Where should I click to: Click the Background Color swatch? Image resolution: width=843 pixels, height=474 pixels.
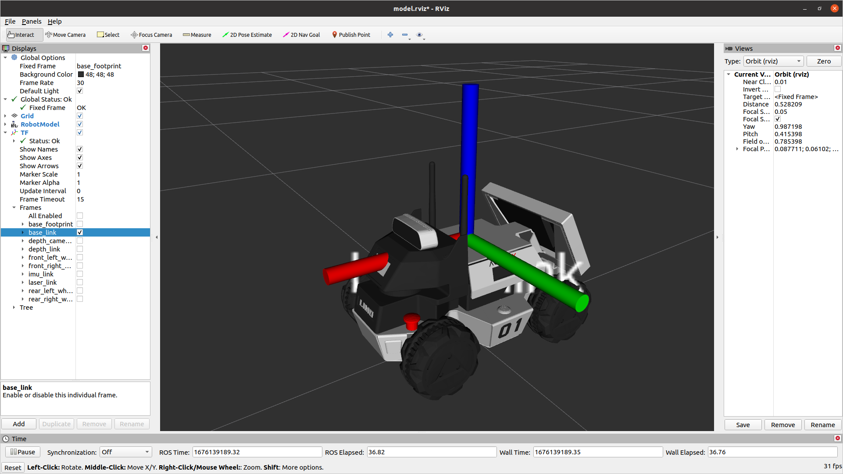click(x=81, y=74)
